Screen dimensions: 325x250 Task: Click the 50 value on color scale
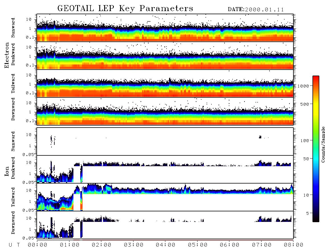click(306, 159)
